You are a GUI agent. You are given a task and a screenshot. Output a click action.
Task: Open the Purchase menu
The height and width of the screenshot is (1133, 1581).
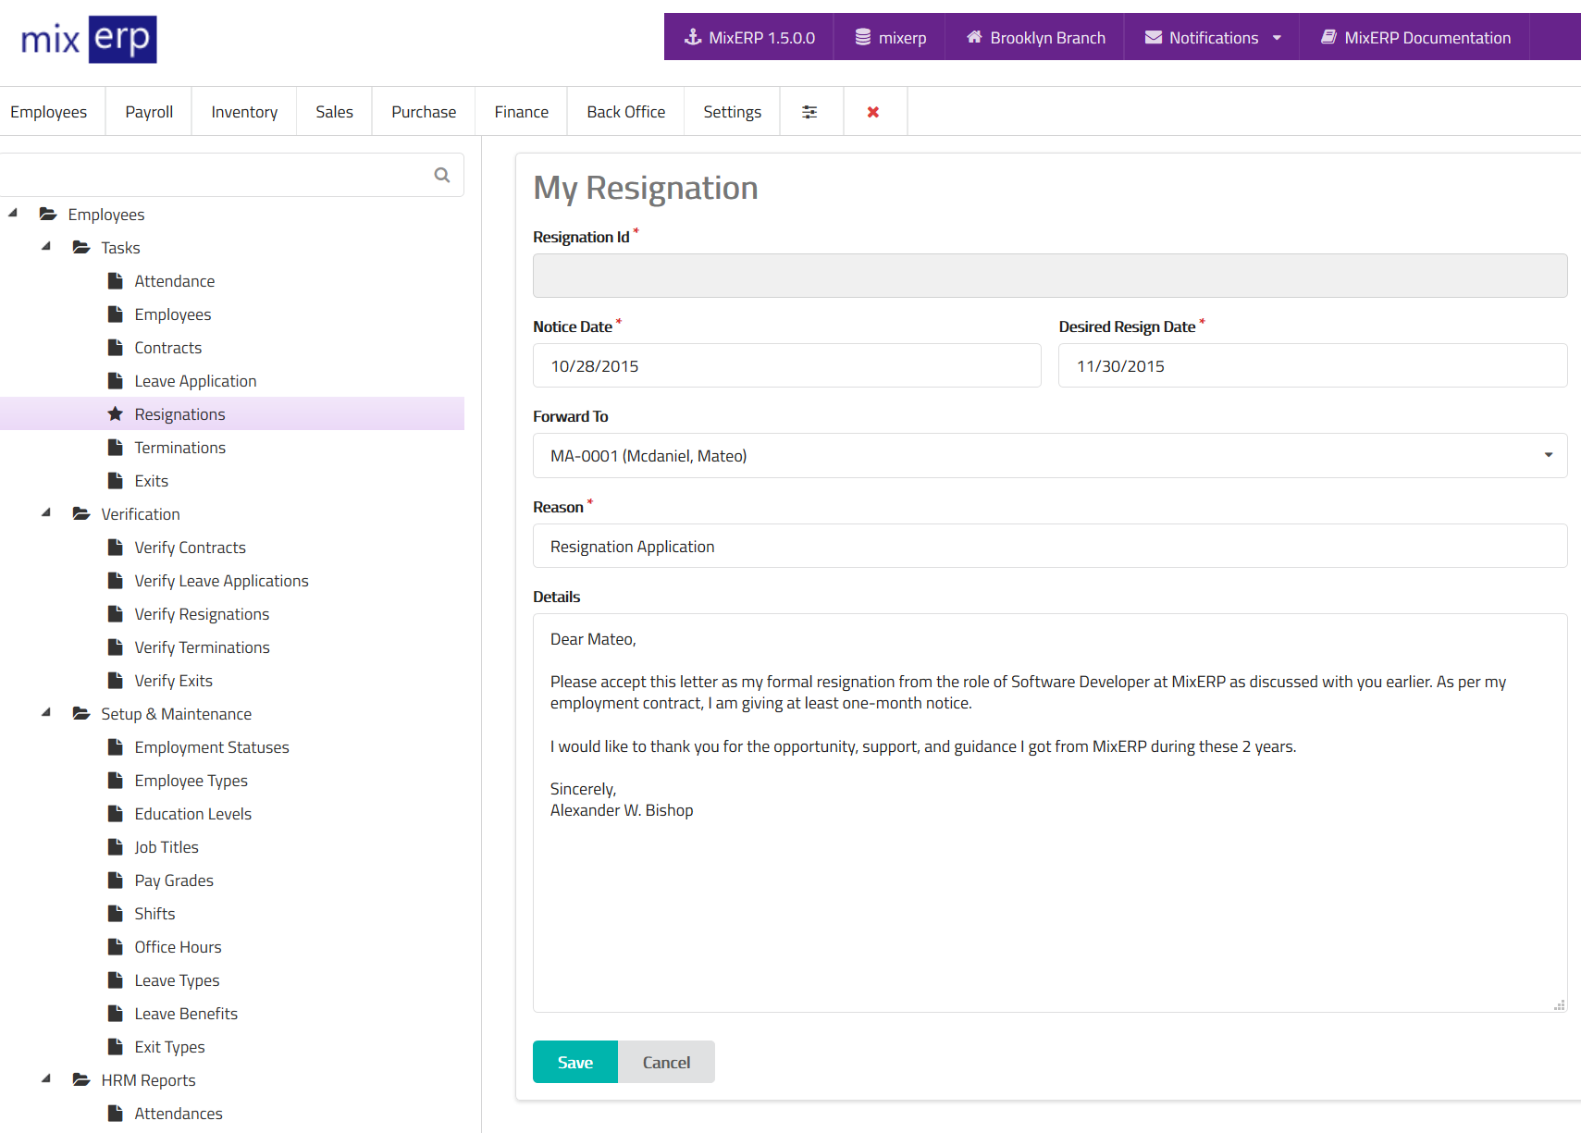click(424, 112)
